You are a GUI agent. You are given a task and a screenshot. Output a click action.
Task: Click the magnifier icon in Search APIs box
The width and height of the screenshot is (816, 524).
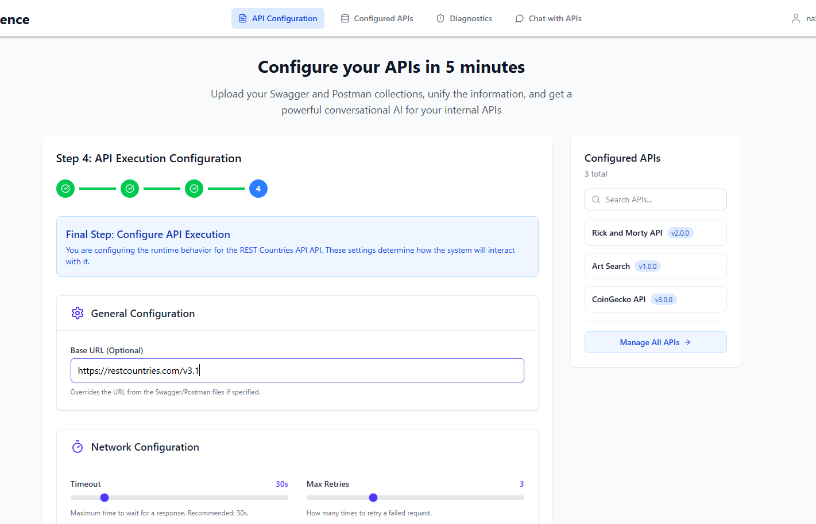[595, 199]
